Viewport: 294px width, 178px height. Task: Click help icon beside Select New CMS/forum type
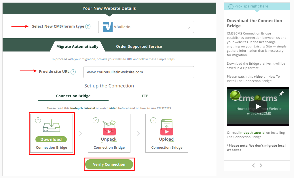point(88,26)
